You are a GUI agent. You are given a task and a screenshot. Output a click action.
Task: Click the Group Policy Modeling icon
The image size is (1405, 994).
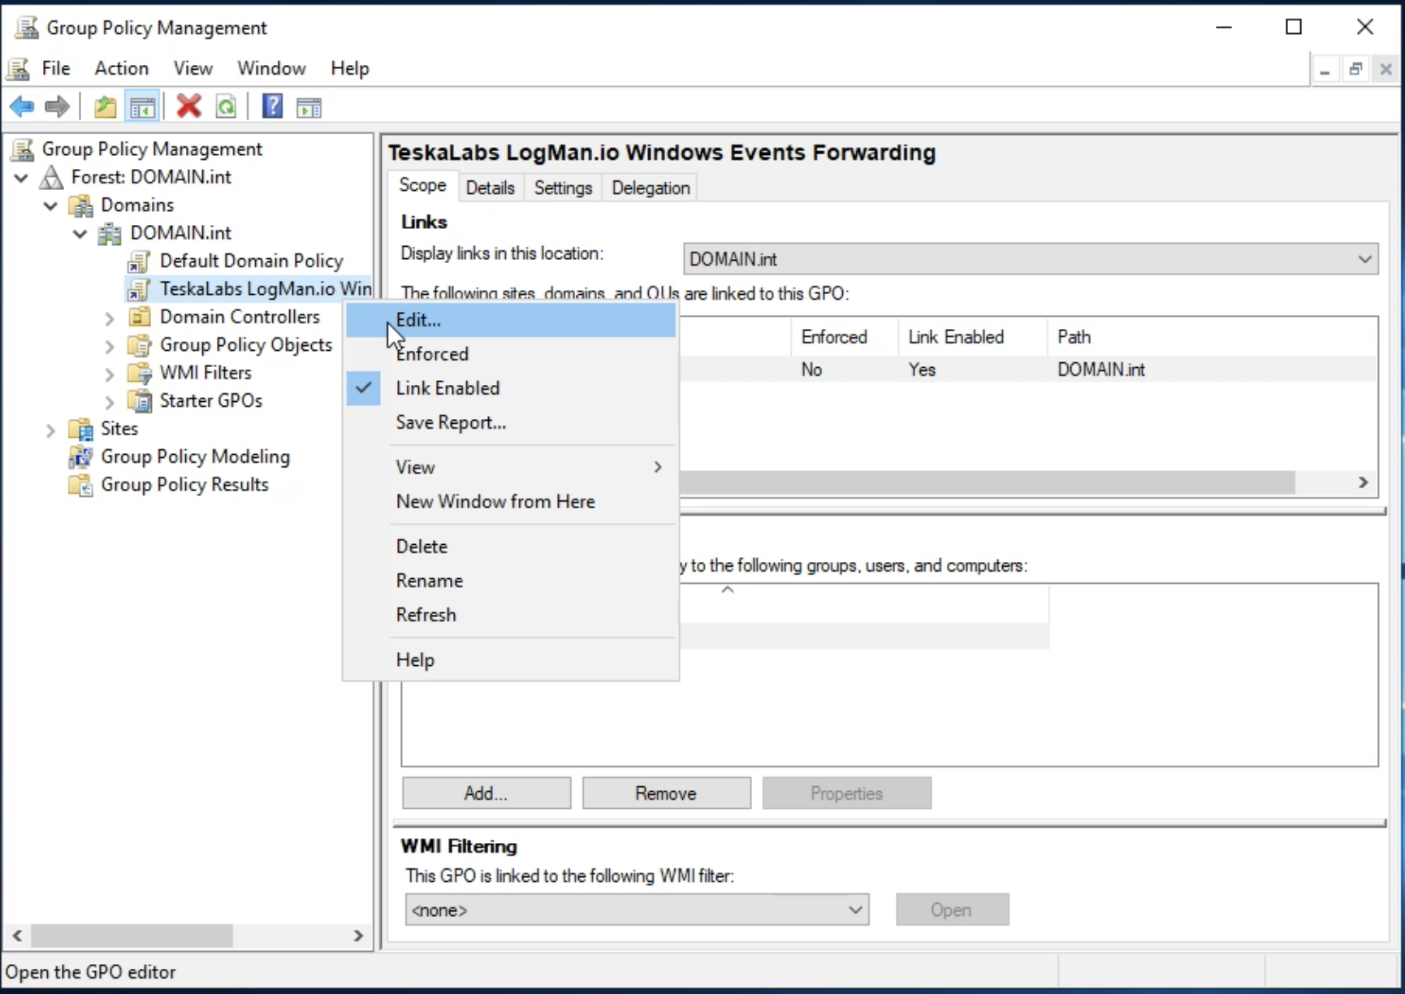tap(80, 456)
